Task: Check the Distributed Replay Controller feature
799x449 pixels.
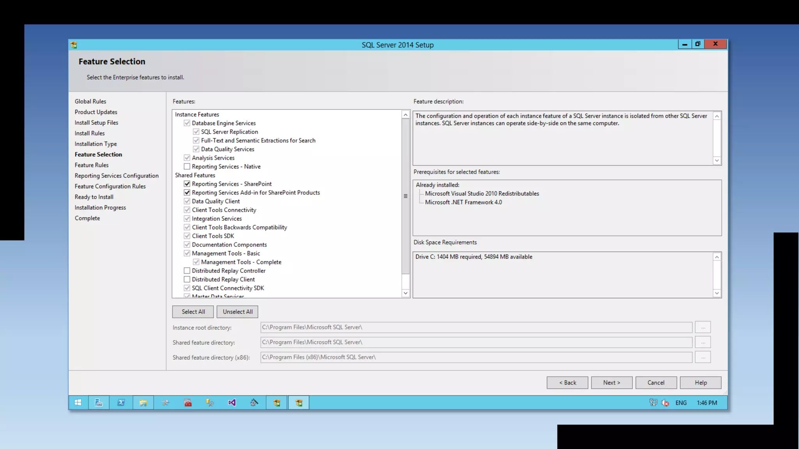Action: (x=187, y=270)
